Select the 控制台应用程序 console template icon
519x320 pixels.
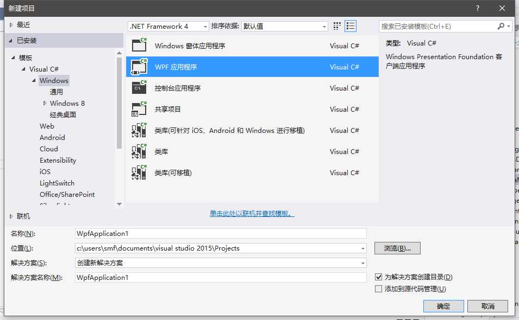[x=139, y=88]
